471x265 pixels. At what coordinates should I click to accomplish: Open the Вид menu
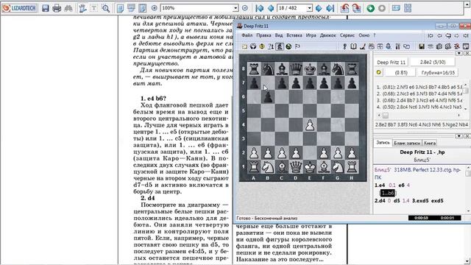[x=279, y=35]
